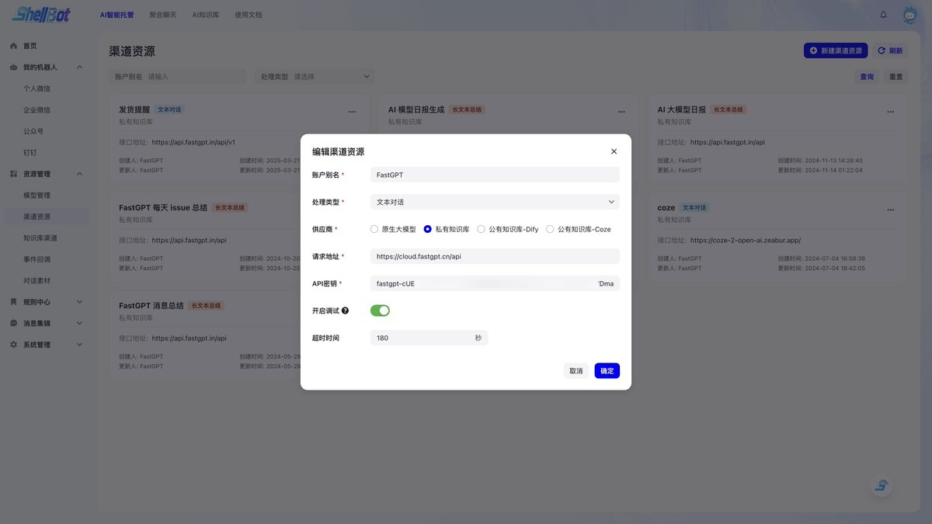Viewport: 932px width, 524px height.
Task: Click the 发货提醒 card title
Action: [134, 109]
